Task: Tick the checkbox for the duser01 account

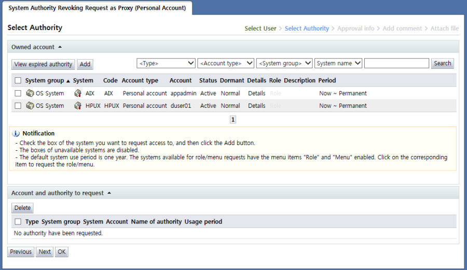Action: click(x=18, y=106)
